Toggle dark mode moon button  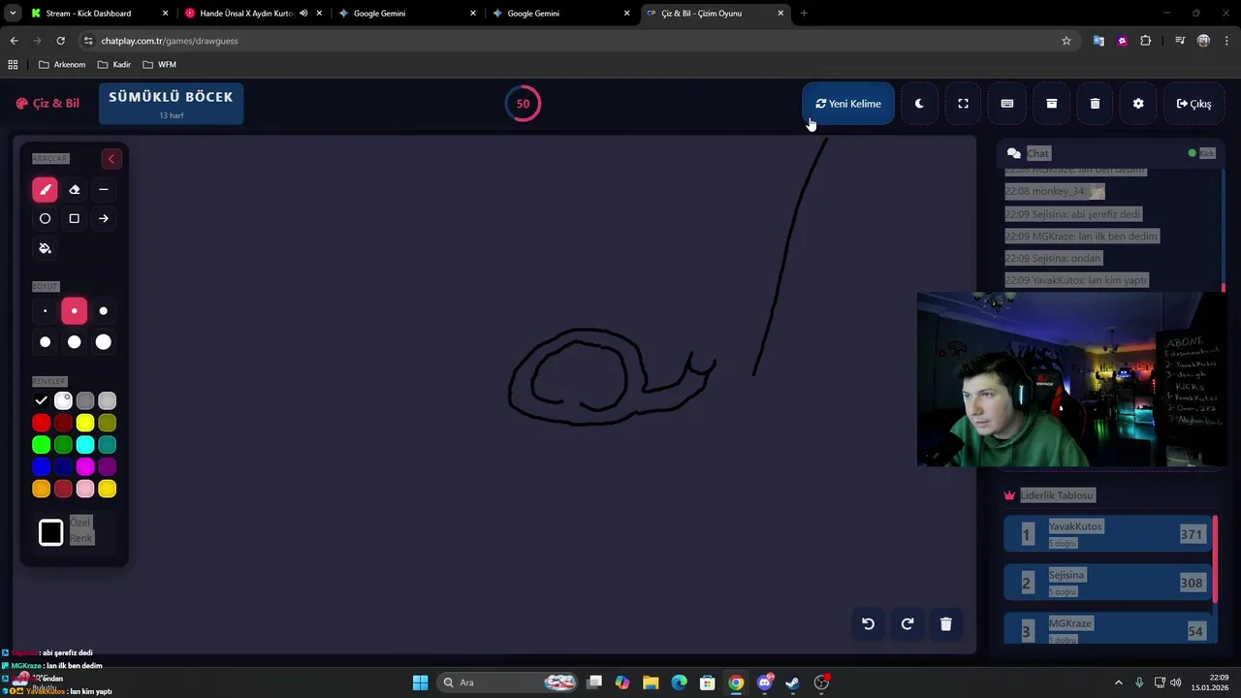pyautogui.click(x=919, y=104)
